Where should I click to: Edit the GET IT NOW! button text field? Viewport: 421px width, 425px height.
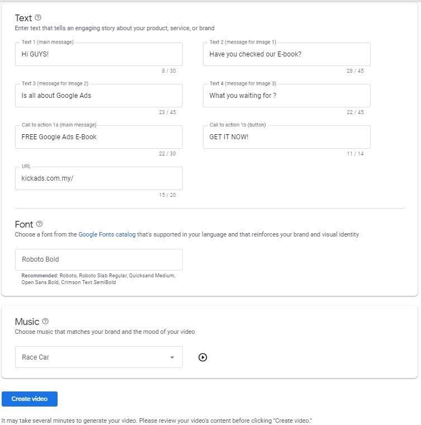pos(287,137)
